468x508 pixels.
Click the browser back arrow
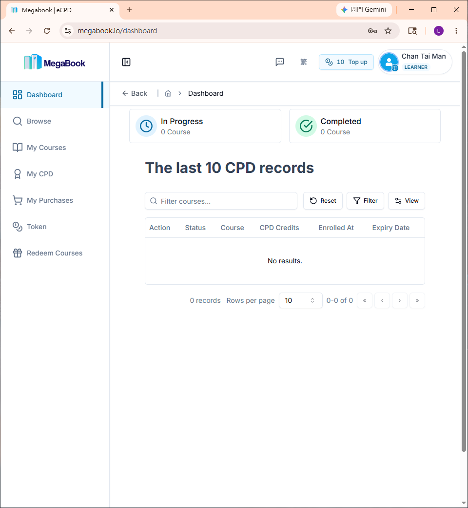12,31
